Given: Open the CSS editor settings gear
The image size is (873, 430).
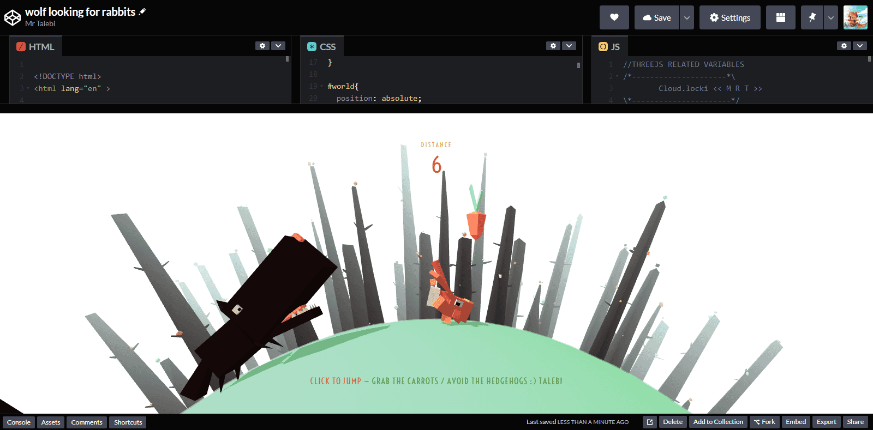Looking at the screenshot, I should coord(553,46).
